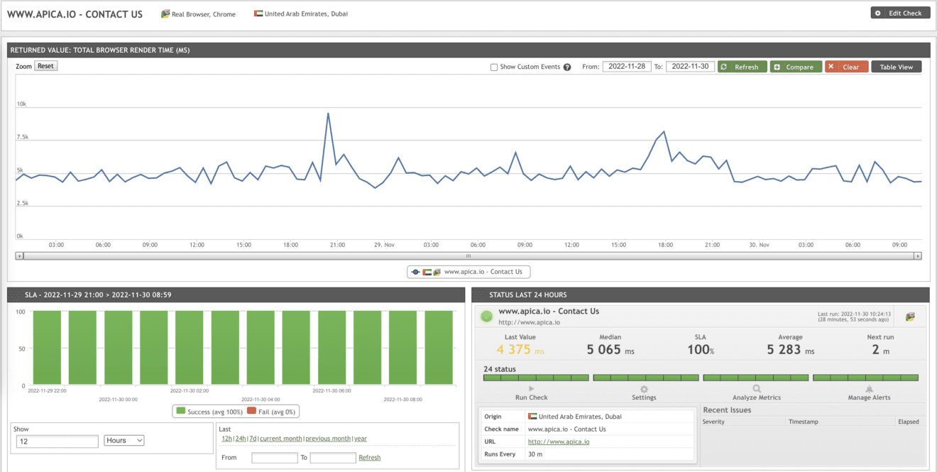937x472 pixels.
Task: Select the 24h time range link
Action: coord(240,439)
